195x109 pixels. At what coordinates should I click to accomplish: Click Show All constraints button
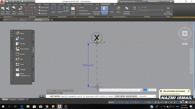(x=43, y=11)
